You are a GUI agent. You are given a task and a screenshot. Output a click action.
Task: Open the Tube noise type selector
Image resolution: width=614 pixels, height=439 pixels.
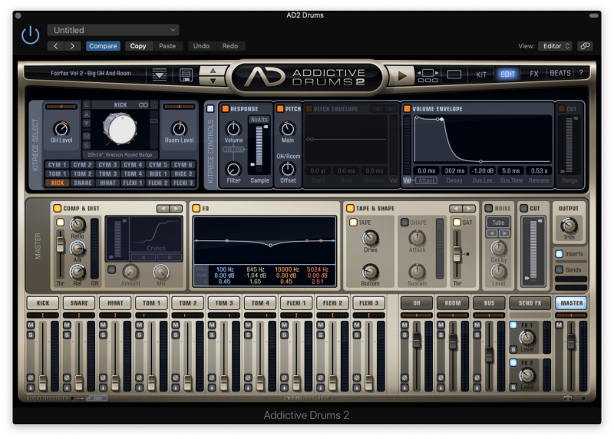point(498,223)
